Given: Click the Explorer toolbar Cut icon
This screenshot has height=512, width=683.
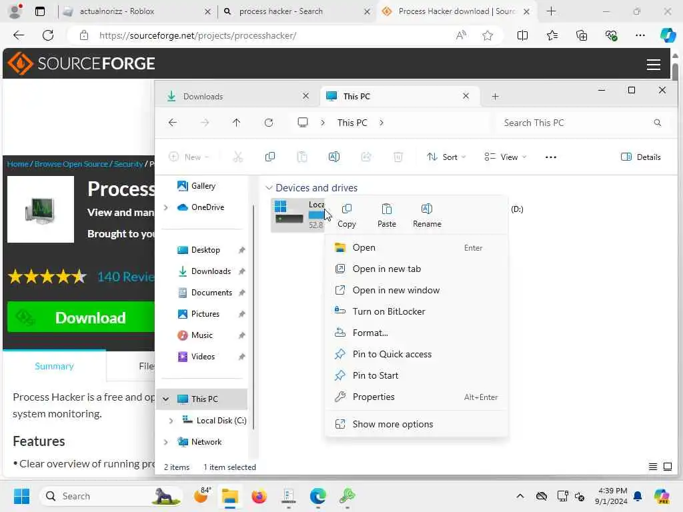Looking at the screenshot, I should pos(238,157).
